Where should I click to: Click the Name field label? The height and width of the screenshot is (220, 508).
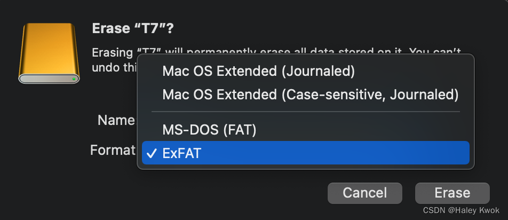coord(117,121)
